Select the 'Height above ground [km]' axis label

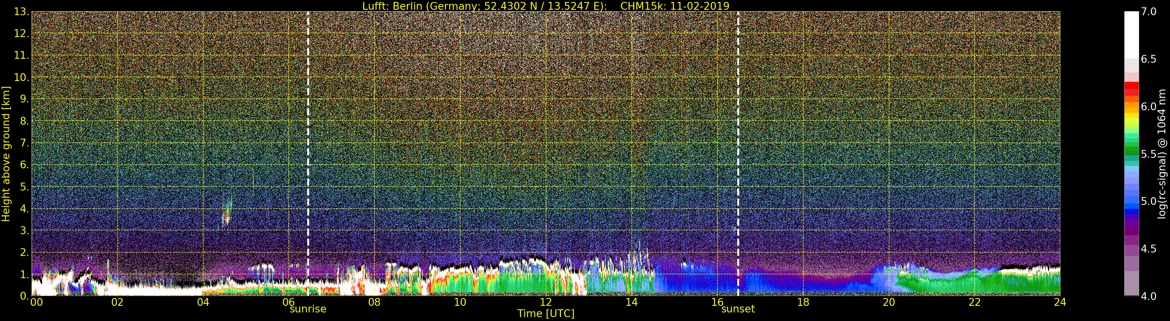pos(6,153)
